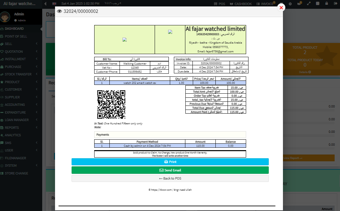Image resolution: width=340 pixels, height=211 pixels.
Task: Expand the CUSTOMER submenu chevron
Action: click(x=37, y=89)
